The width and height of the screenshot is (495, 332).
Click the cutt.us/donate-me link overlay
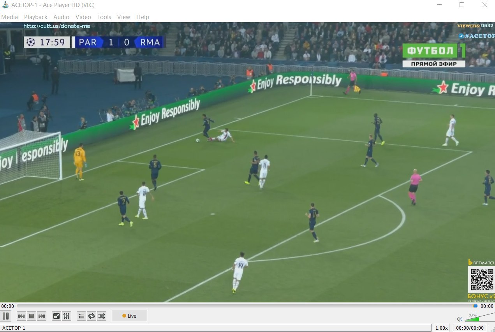(57, 26)
